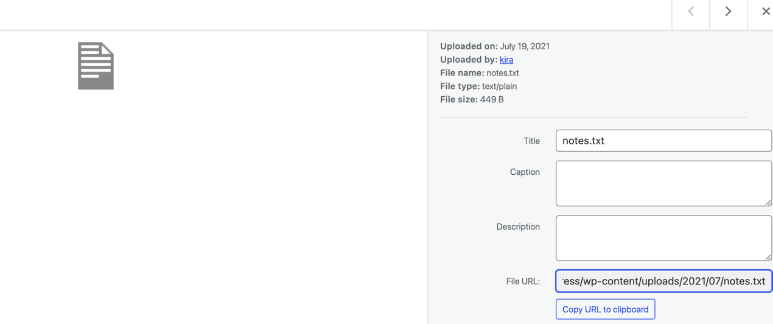
Task: Go to the next attachment arrow
Action: (728, 12)
